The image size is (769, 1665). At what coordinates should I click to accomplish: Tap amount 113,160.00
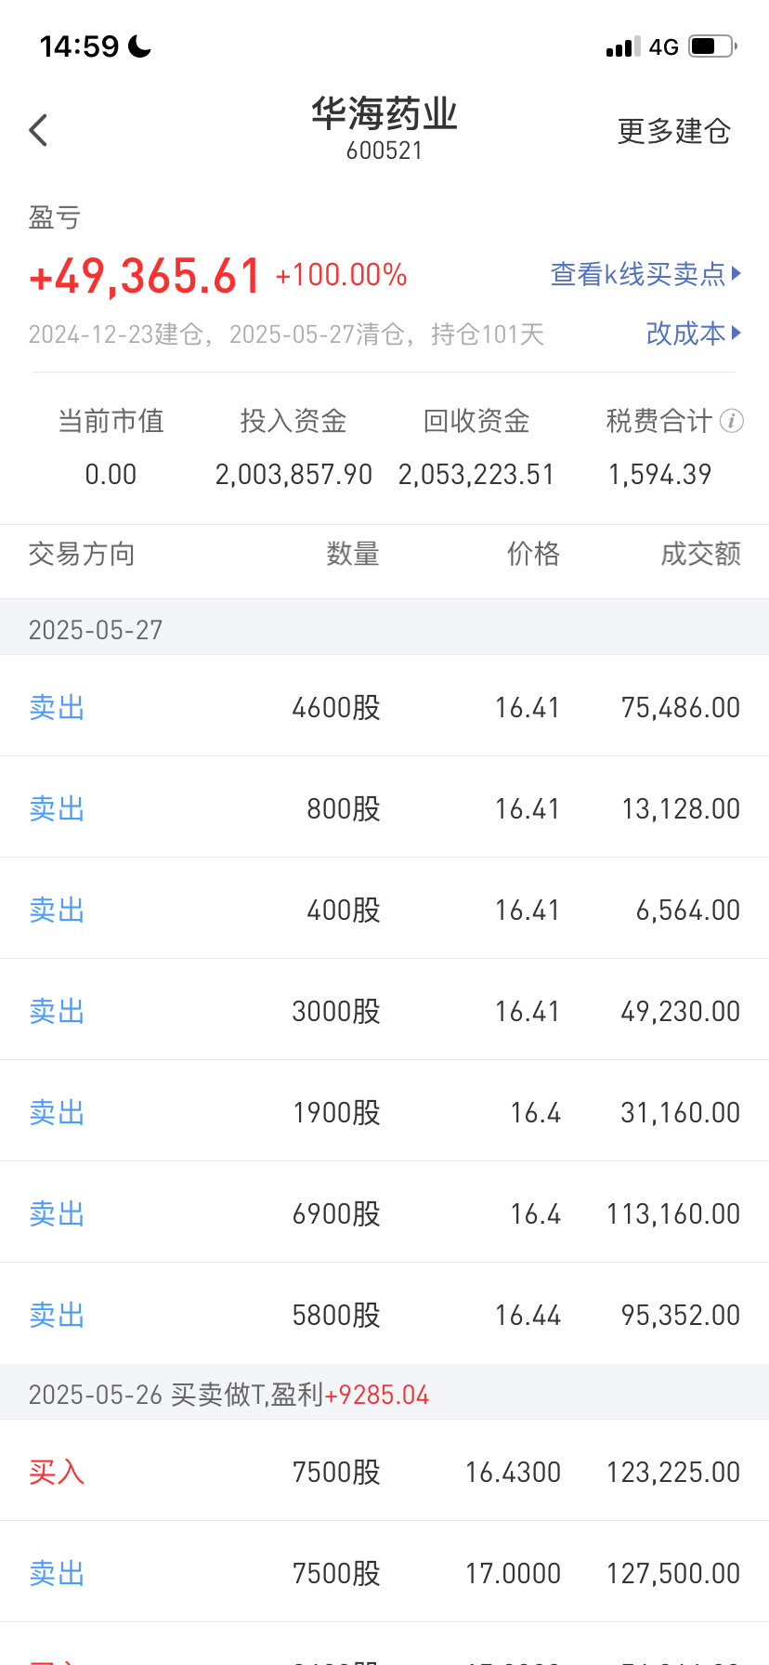click(x=673, y=1214)
